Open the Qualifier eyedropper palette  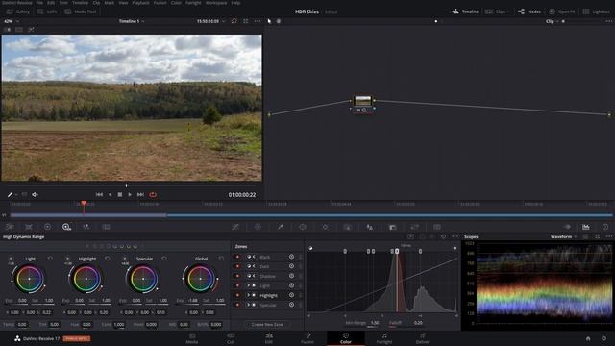281,227
